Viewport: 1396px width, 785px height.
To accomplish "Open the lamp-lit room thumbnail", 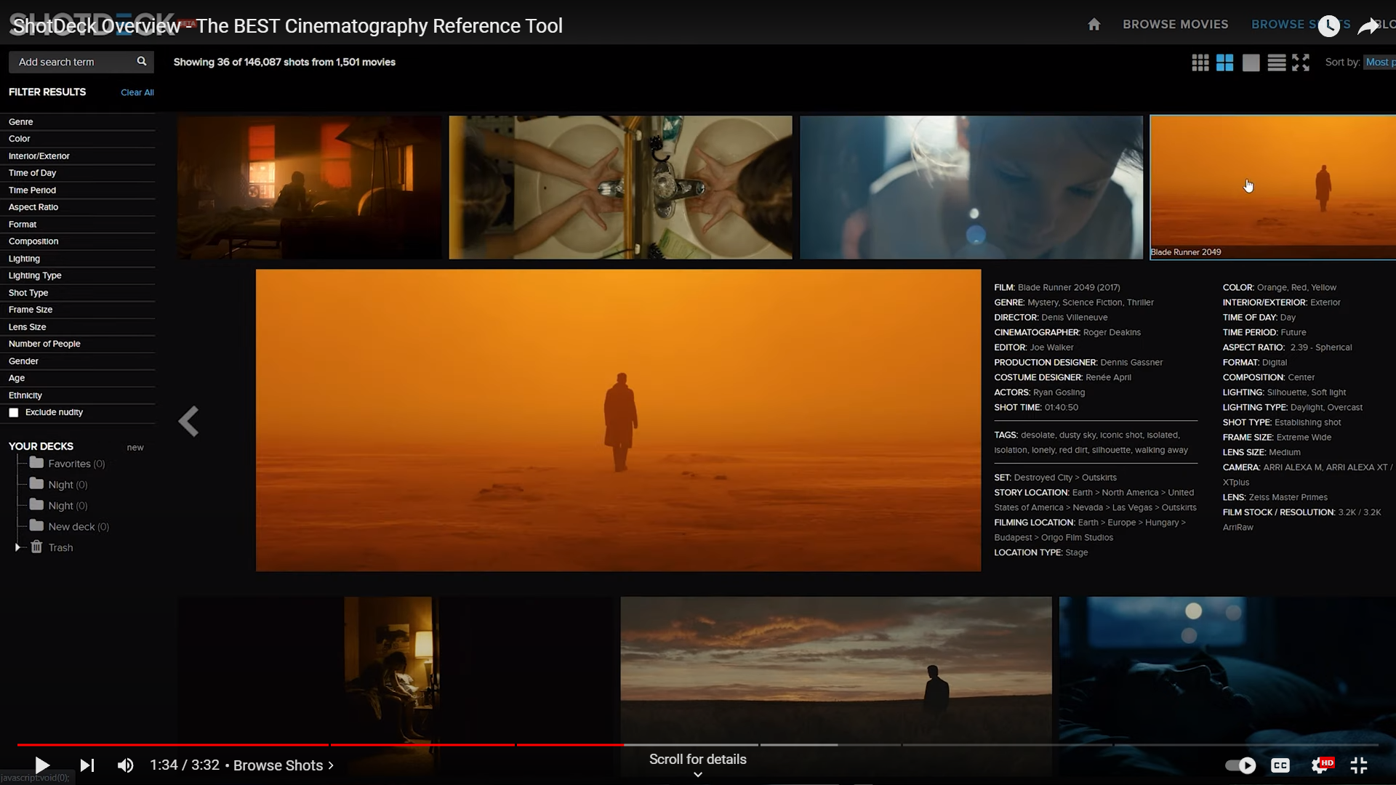I will click(x=396, y=669).
